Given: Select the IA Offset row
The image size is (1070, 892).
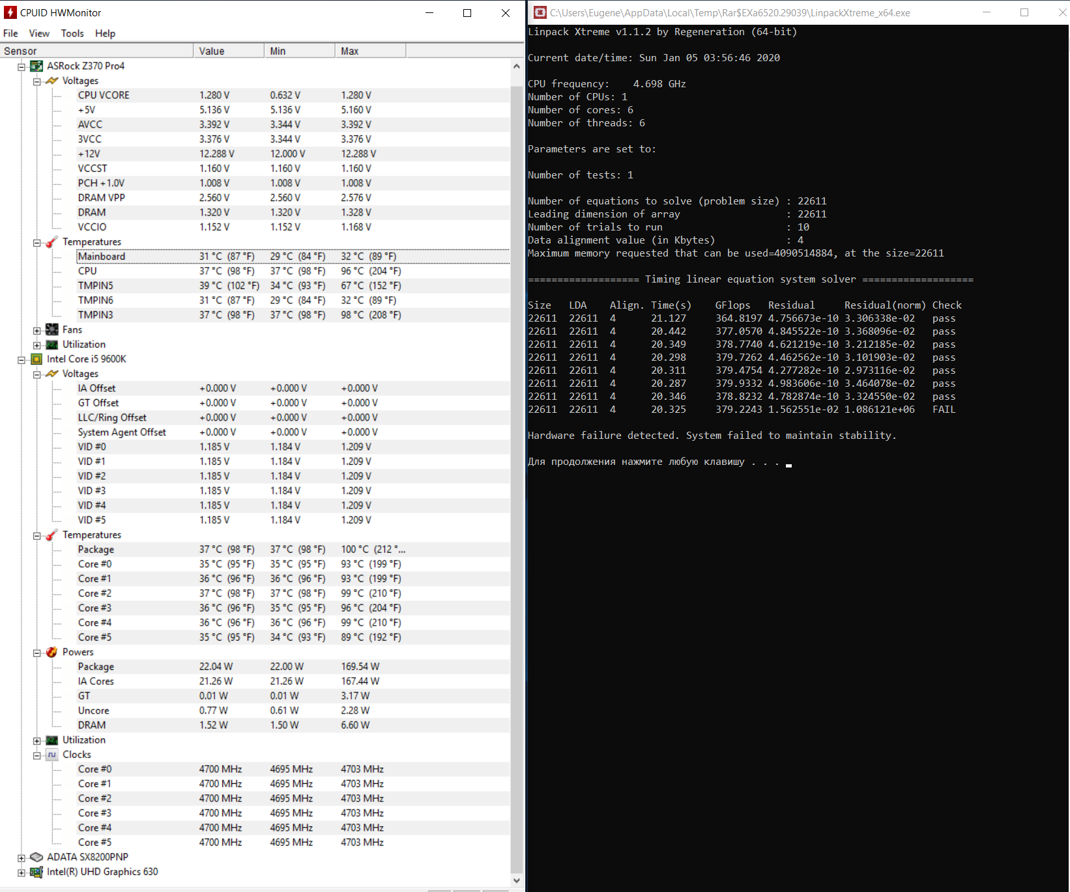Looking at the screenshot, I should [293, 388].
